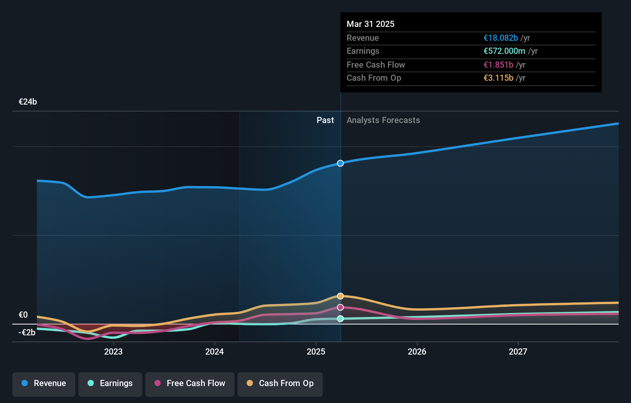Screen dimensions: 631x403
Task: Toggle the Earnings legend button
Action: click(110, 384)
